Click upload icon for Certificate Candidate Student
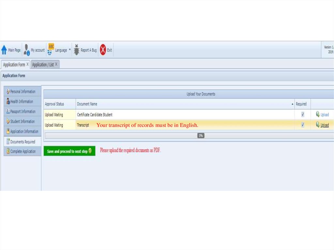334x250 pixels. (x=317, y=114)
